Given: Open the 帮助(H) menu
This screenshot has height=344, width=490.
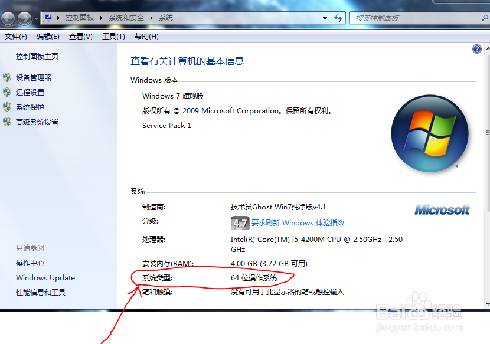Looking at the screenshot, I should [x=146, y=37].
